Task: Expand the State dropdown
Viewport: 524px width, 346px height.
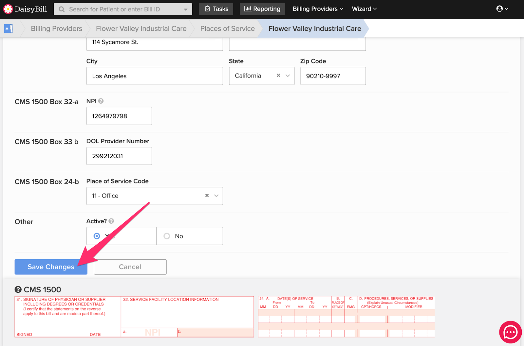Action: click(288, 76)
